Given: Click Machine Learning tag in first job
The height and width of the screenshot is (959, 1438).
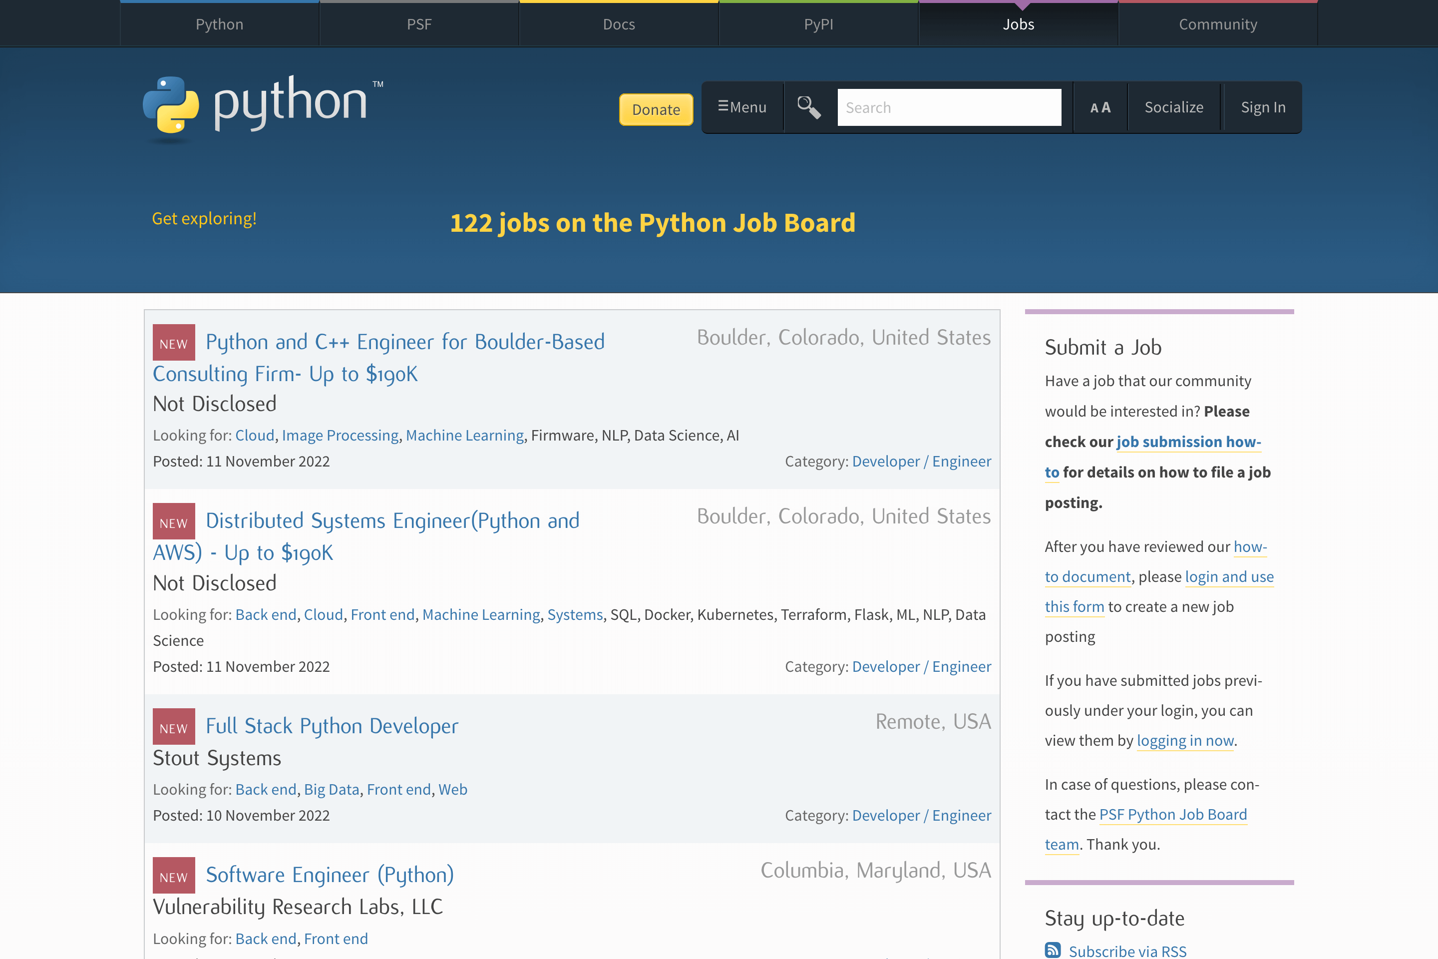Looking at the screenshot, I should (x=465, y=435).
